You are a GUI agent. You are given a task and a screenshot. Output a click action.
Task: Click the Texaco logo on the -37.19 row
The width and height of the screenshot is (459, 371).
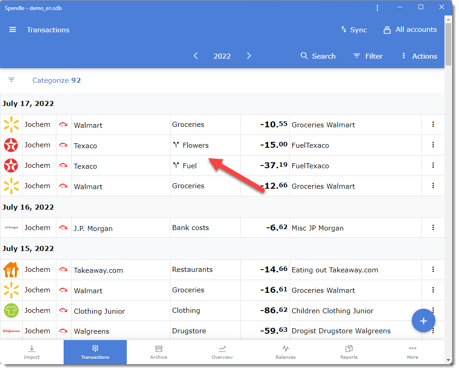[11, 165]
